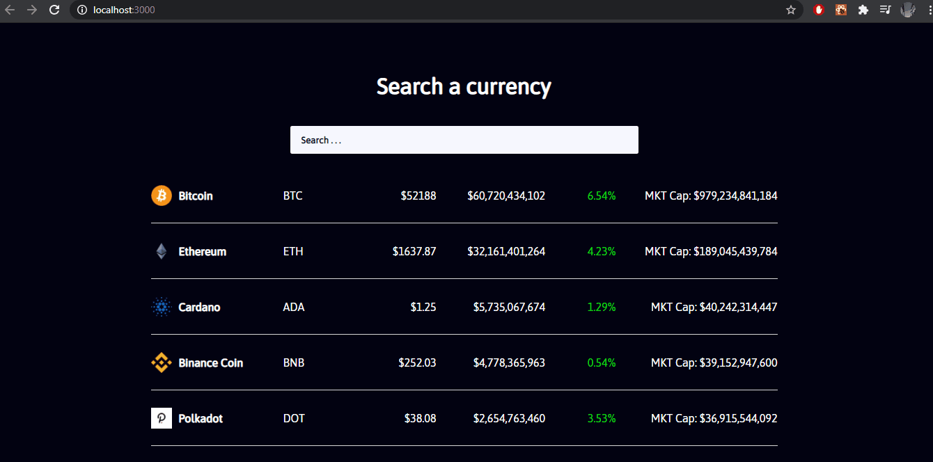This screenshot has height=462, width=933.
Task: Click Ethereum volume $32,161,401,264
Action: [506, 252]
